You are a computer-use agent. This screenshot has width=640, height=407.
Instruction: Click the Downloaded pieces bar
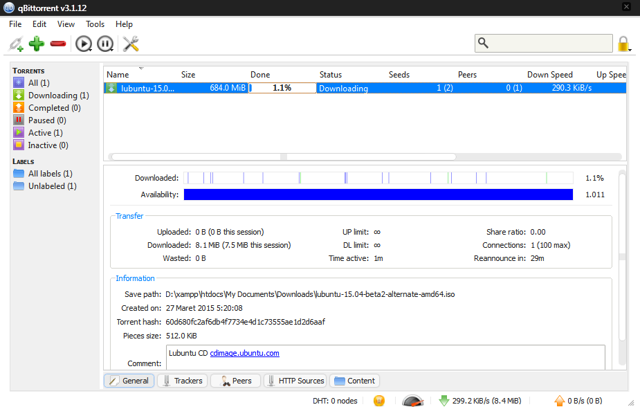(x=378, y=178)
